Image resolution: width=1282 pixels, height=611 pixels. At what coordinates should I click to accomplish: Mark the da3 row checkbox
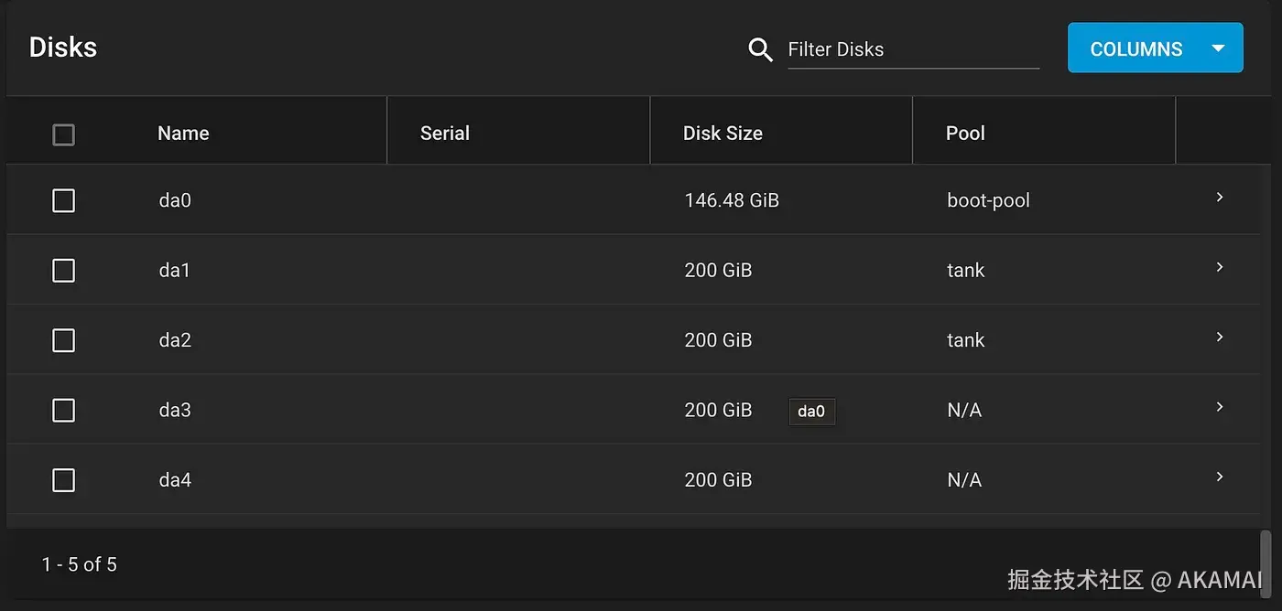point(63,411)
